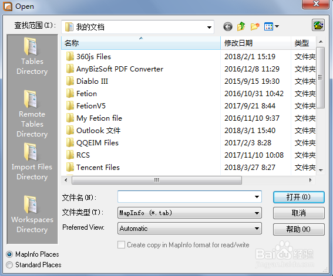This screenshot has width=333, height=276.
Task: Select the "Diablo III" name text
Action: click(x=92, y=81)
